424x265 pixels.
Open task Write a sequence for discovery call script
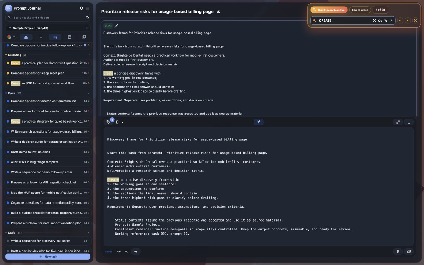tap(48, 241)
